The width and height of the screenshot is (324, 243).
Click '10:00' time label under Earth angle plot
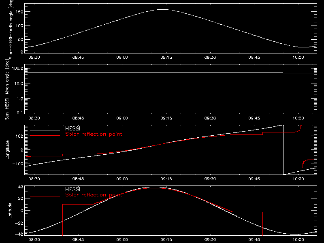tap(298, 58)
